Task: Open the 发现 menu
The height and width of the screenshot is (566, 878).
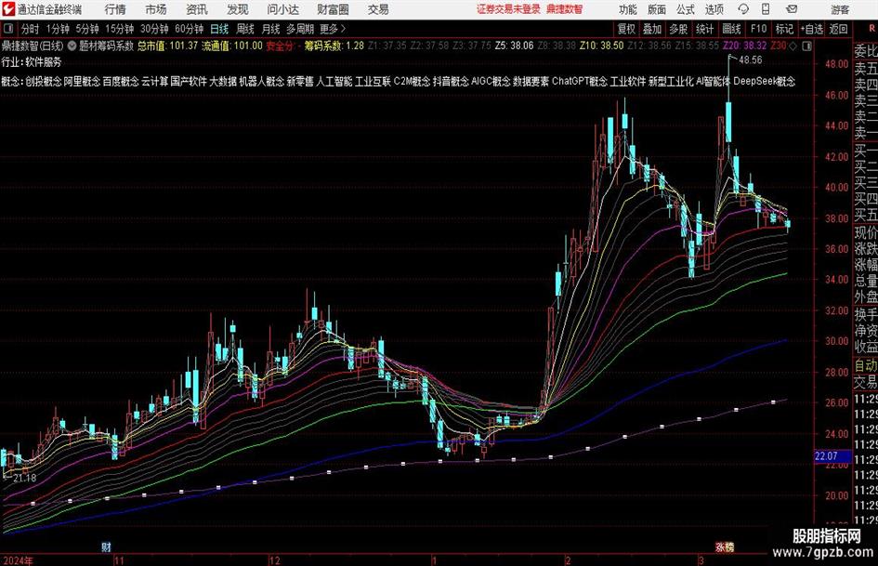Action: click(x=238, y=9)
